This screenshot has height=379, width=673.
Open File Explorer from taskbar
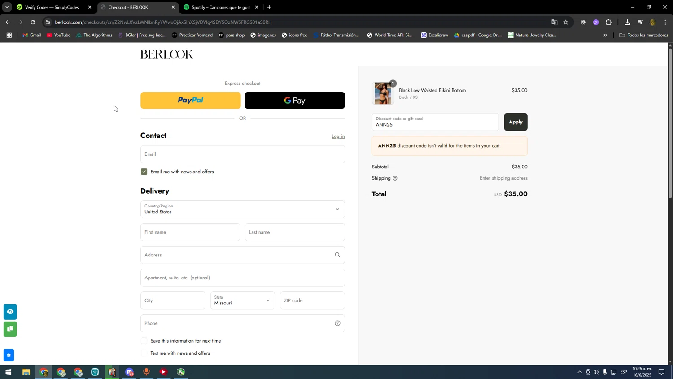click(26, 372)
